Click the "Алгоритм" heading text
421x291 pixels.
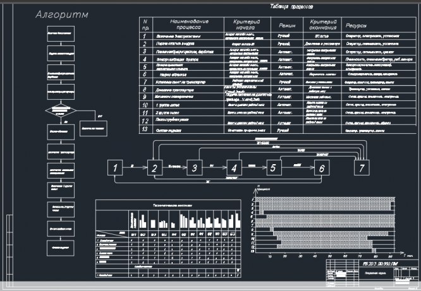pyautogui.click(x=62, y=15)
